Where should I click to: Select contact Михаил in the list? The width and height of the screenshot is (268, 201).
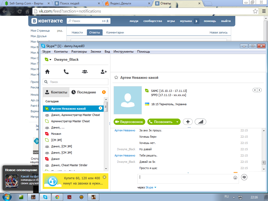coord(73,134)
